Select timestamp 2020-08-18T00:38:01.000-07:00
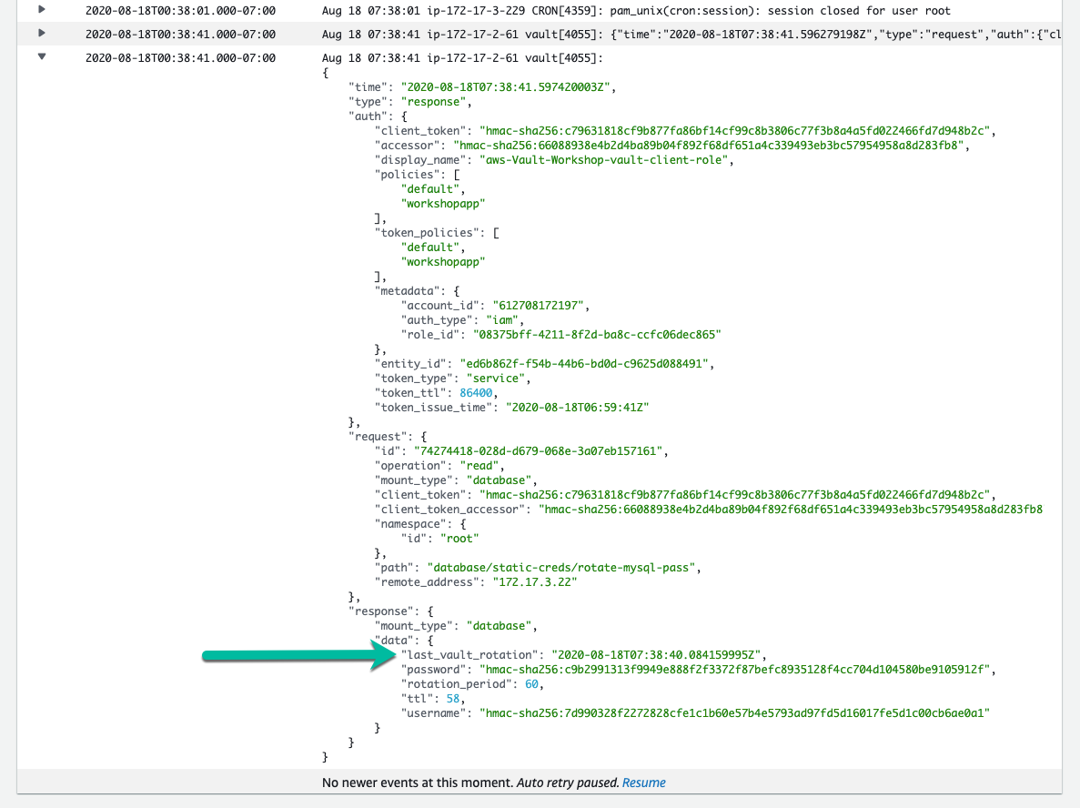 [x=180, y=11]
